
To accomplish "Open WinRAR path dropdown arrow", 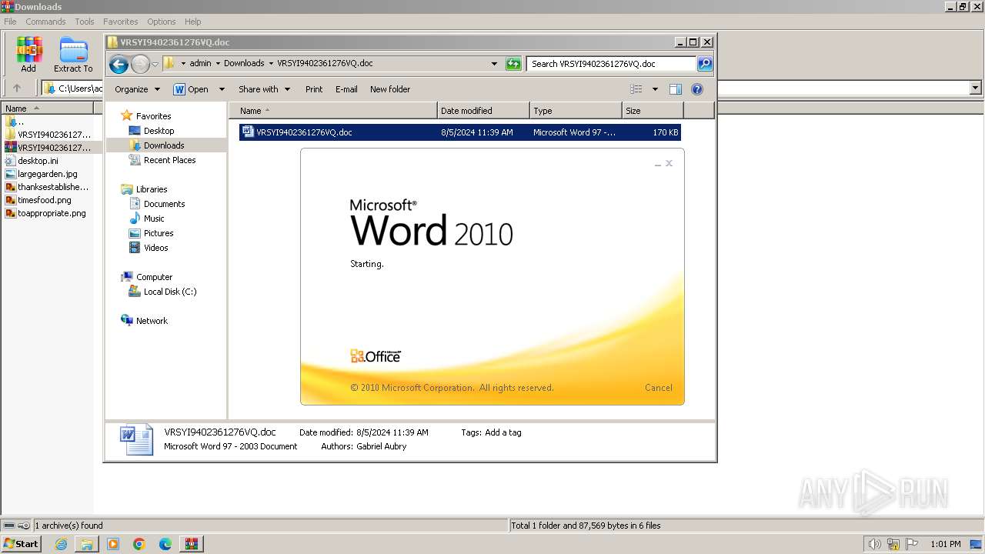I will (x=975, y=88).
